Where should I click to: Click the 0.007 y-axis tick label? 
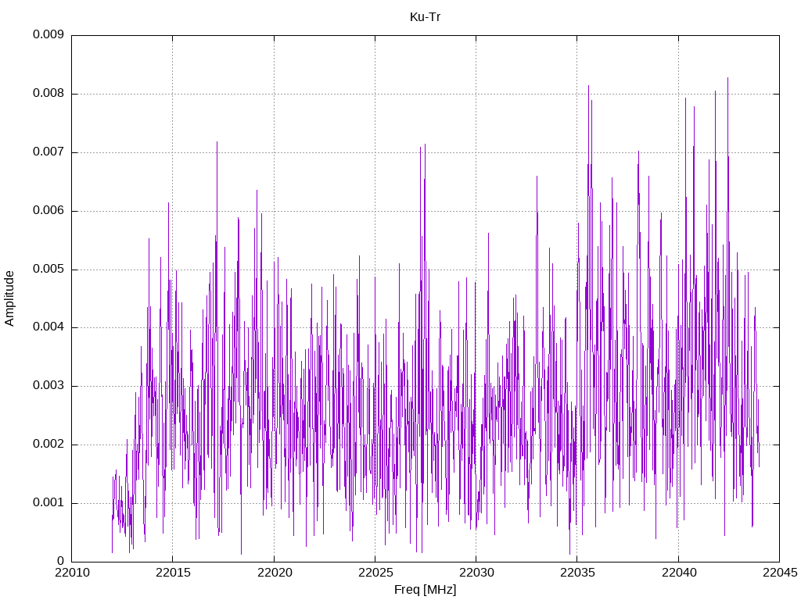tap(48, 152)
